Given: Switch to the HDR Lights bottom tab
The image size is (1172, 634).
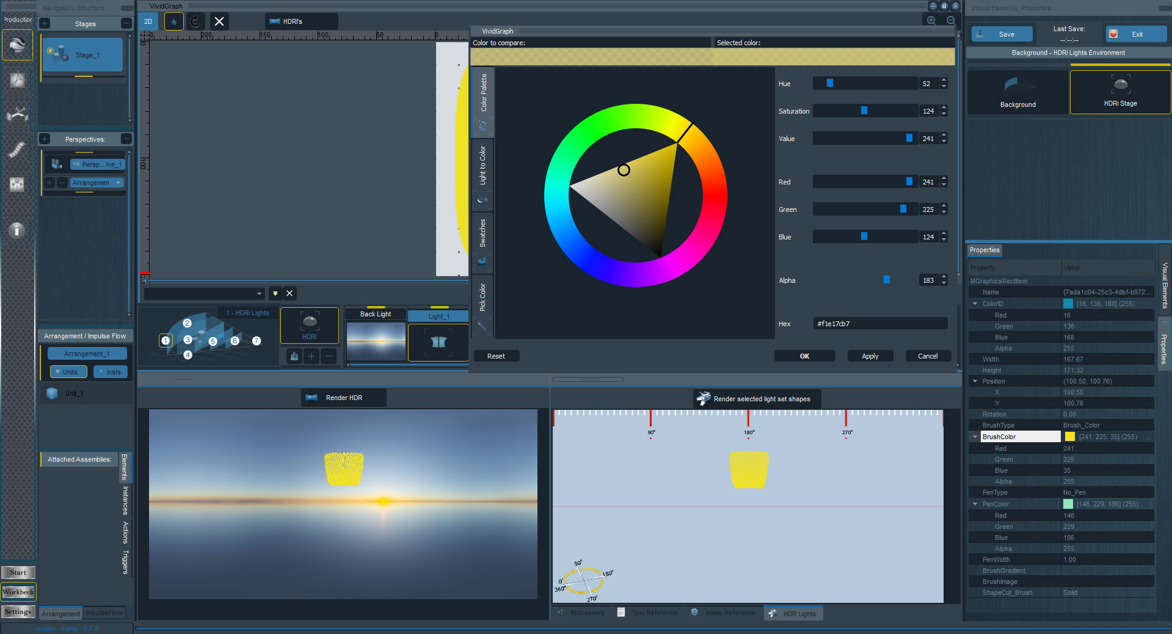Looking at the screenshot, I should (793, 613).
